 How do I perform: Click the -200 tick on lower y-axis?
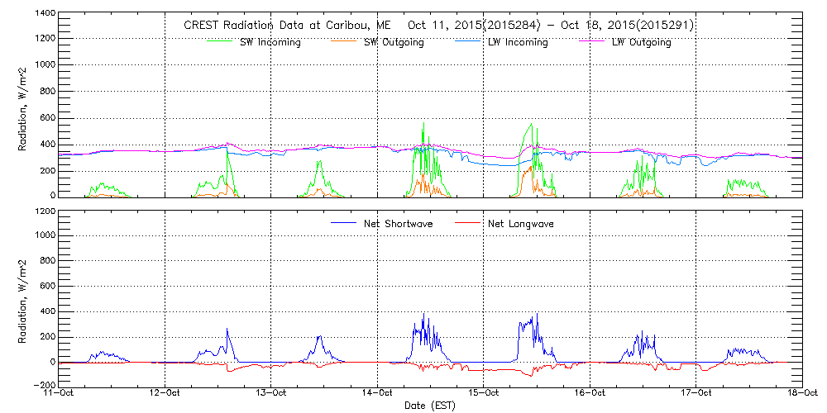click(x=44, y=385)
